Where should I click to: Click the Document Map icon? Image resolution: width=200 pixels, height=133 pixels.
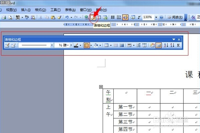point(133,17)
